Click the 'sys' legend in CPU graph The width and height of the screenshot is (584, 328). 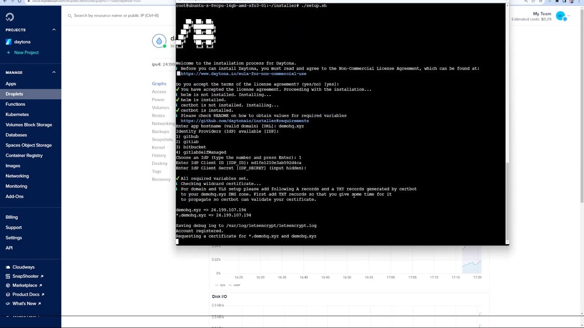tap(223, 285)
